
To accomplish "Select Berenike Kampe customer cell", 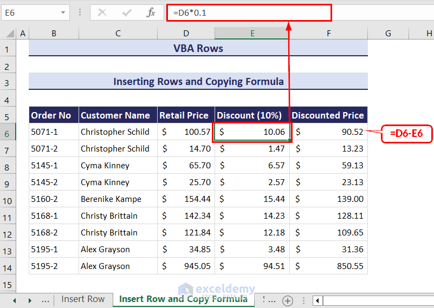I will pos(118,199).
